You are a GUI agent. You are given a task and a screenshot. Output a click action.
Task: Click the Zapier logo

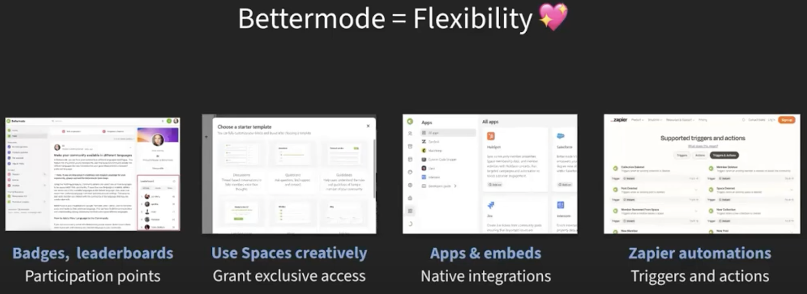[619, 120]
